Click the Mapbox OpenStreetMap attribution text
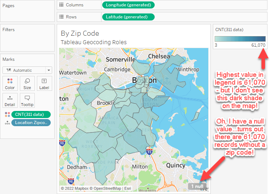This screenshot has height=194, width=270. [96, 188]
